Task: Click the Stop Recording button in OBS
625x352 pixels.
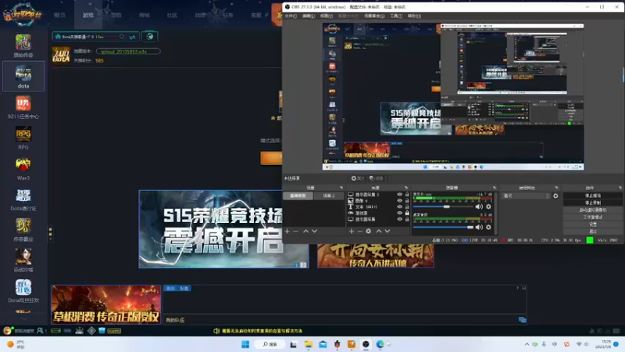Action: (593, 203)
